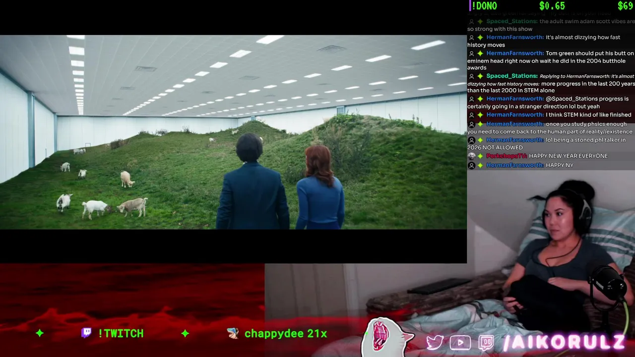Click the $69 donation goal amount
635x357 pixels.
tap(625, 6)
